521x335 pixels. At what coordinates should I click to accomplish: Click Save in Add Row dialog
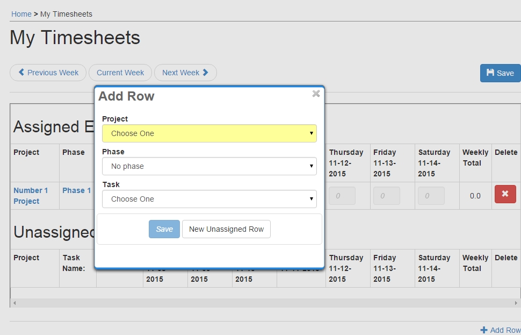pyautogui.click(x=164, y=229)
